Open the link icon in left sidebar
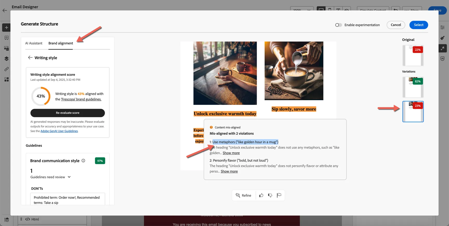The image size is (449, 226). point(6,69)
